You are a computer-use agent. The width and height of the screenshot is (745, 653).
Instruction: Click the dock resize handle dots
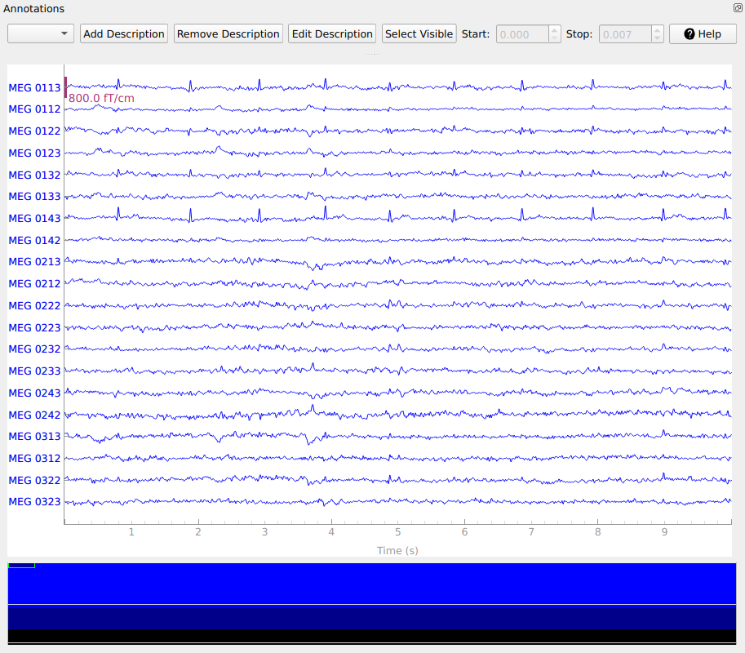click(x=372, y=54)
